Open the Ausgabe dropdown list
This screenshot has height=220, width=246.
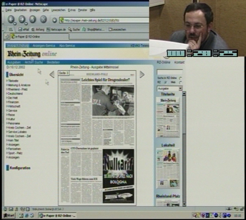pyautogui.click(x=169, y=88)
